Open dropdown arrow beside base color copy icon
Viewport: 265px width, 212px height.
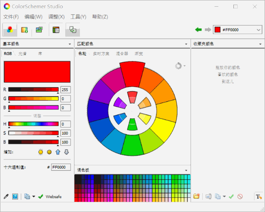coord(34,196)
